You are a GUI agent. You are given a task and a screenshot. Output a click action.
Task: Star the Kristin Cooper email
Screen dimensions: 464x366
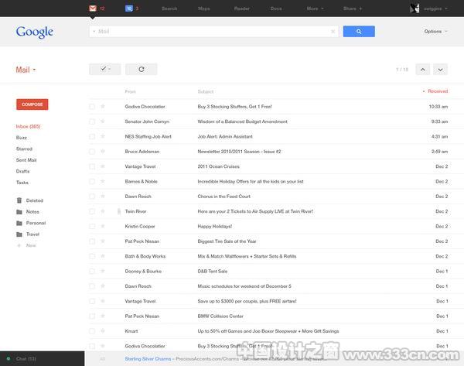(103, 226)
